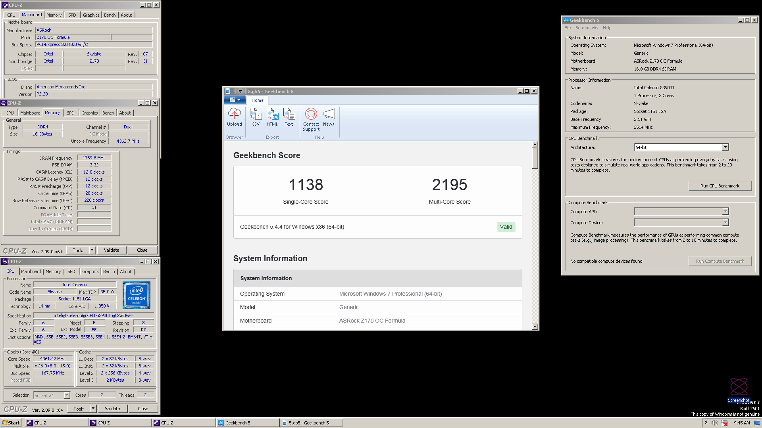Click Validate in bottom CPU-Z window
Screen dimensions: 762x428
112,409
